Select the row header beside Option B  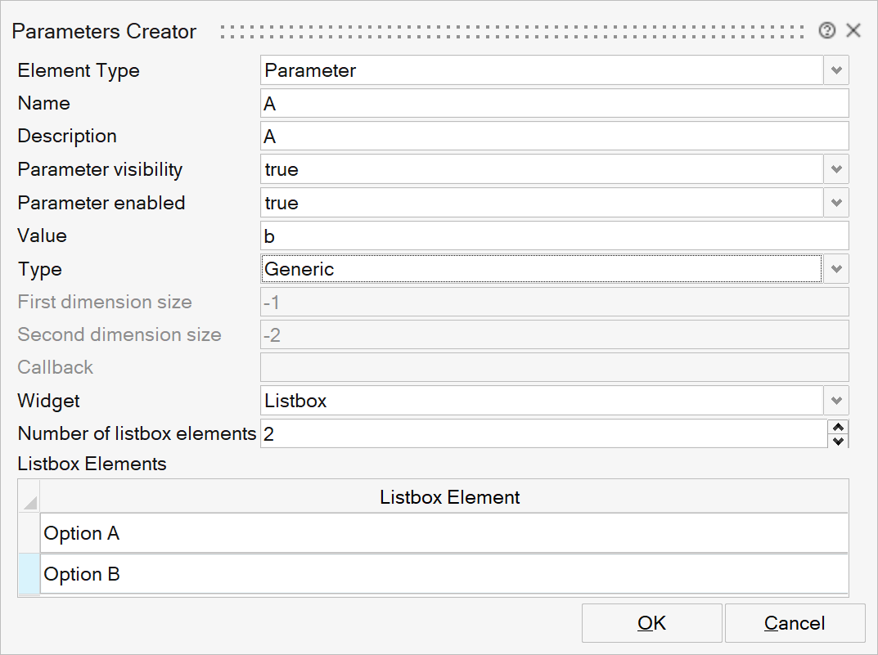click(x=29, y=575)
